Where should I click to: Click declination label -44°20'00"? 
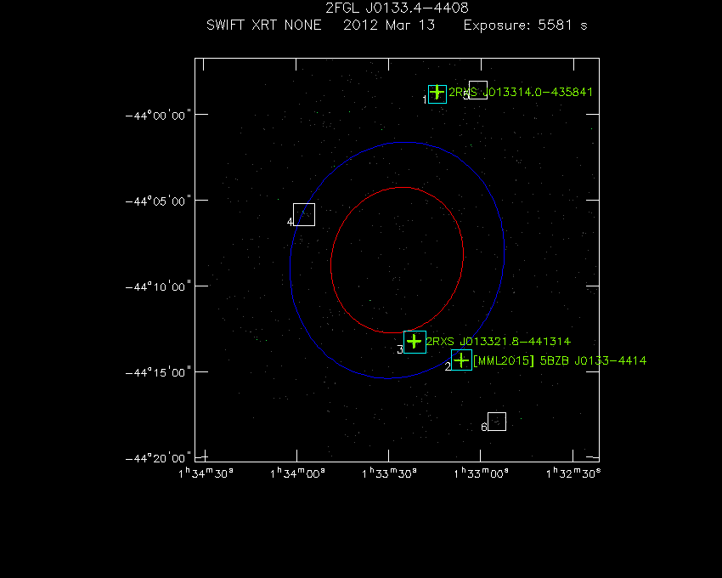coord(158,458)
